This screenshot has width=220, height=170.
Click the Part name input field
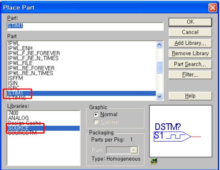tap(85, 26)
